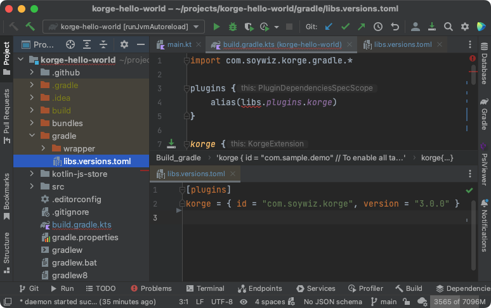Click the Stop square button
Viewport: 491px width, 308px height.
[x=289, y=27]
